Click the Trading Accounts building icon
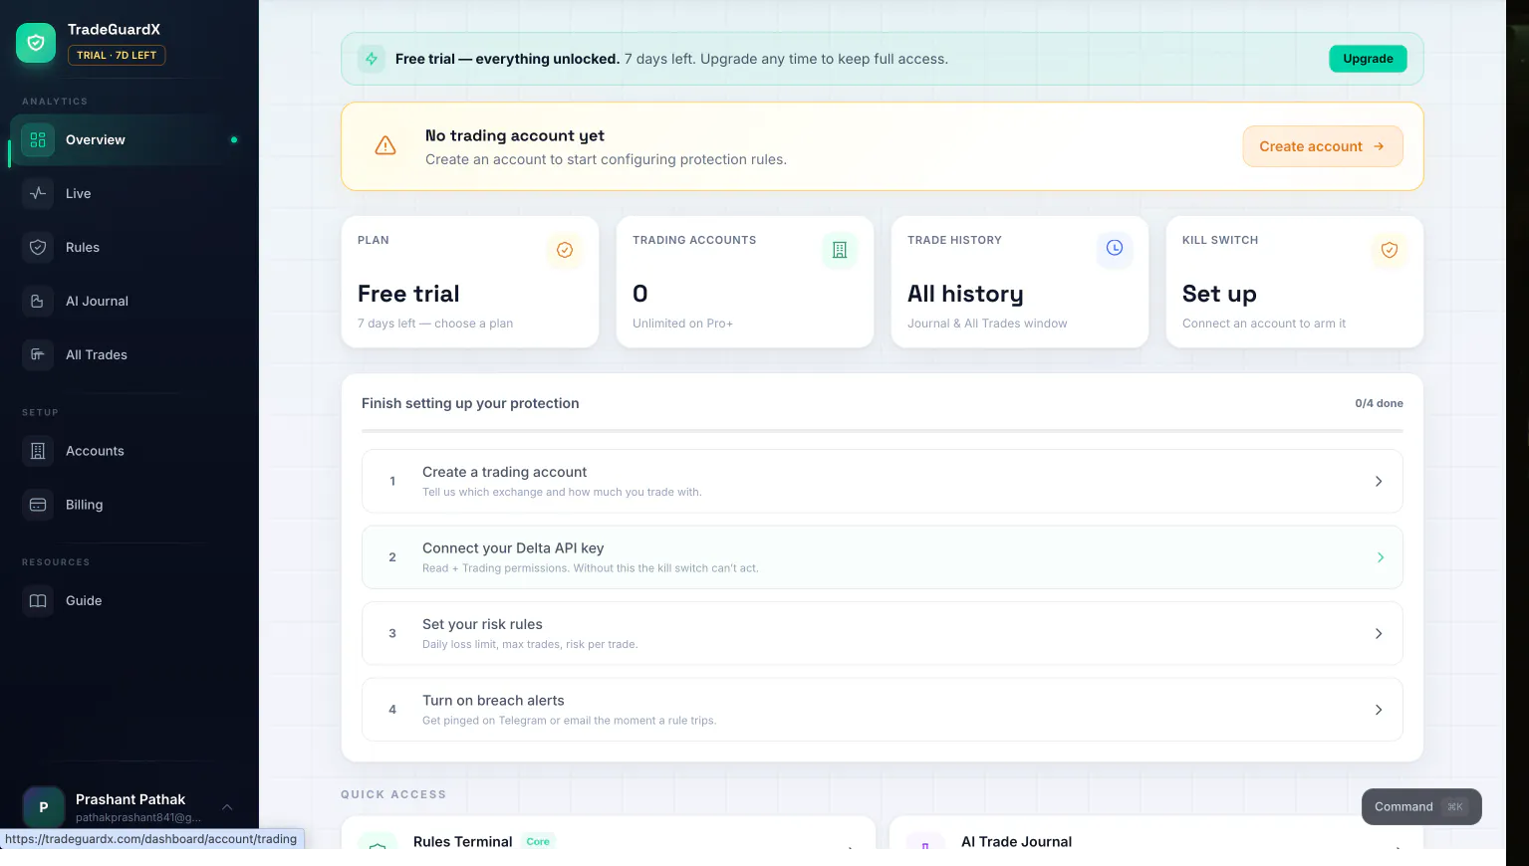Image resolution: width=1529 pixels, height=866 pixels. pyautogui.click(x=840, y=250)
